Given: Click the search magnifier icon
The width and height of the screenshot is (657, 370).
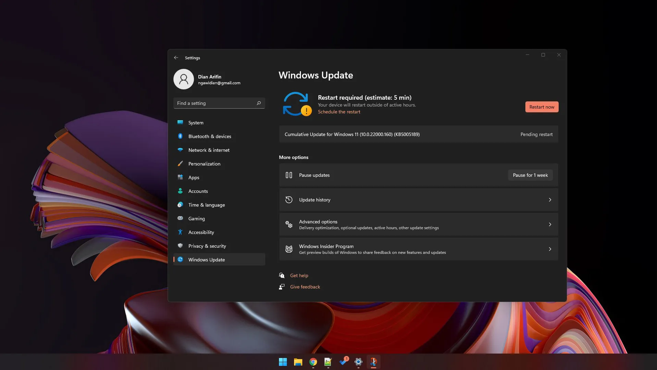Looking at the screenshot, I should [259, 103].
